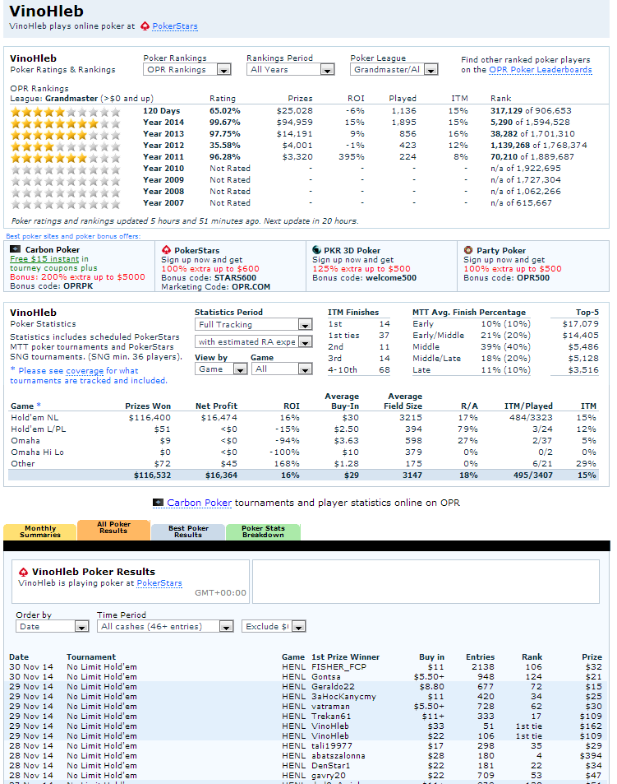Image resolution: width=617 pixels, height=784 pixels.
Task: Follow the PokerStars link in the page header
Action: coord(175,26)
